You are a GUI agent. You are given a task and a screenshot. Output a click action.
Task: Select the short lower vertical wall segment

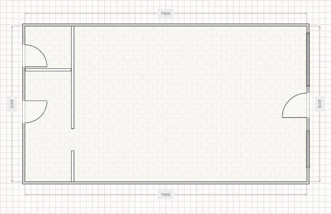[73, 166]
